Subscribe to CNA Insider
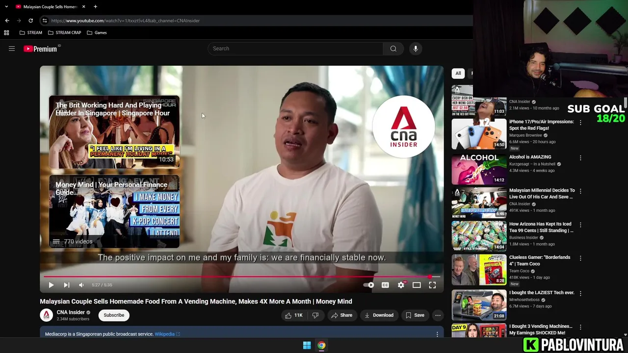The image size is (628, 353). [x=114, y=315]
